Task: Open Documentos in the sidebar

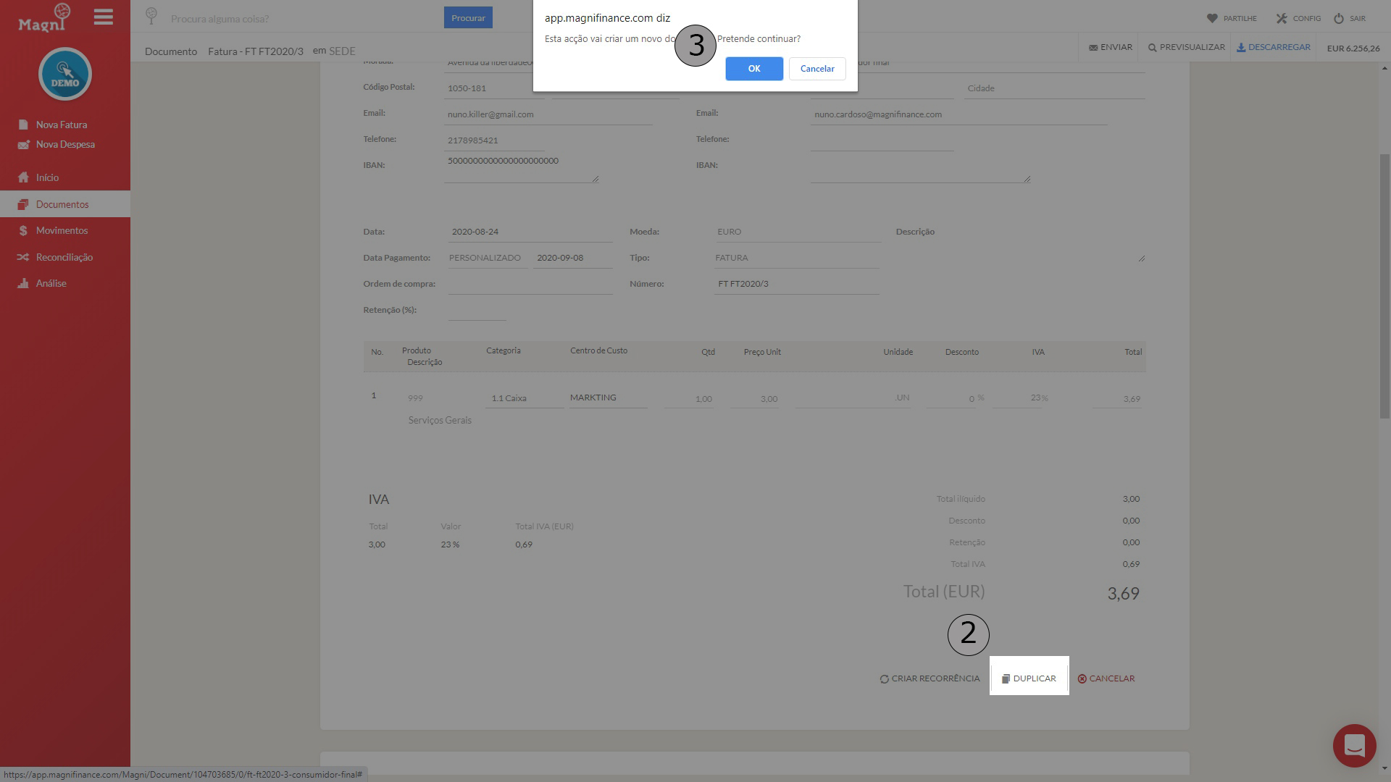Action: [65, 204]
